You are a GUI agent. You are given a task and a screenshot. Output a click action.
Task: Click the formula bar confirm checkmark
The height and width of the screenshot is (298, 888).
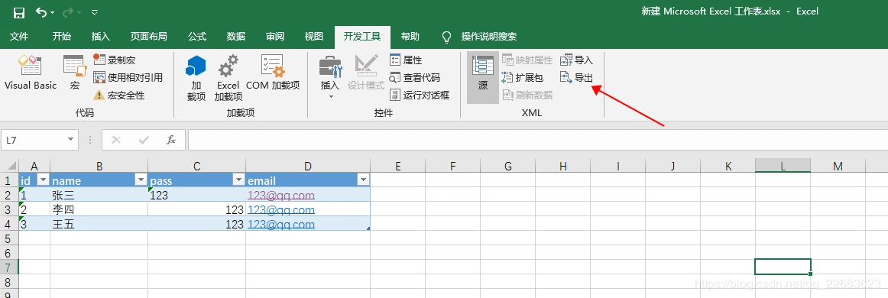[x=144, y=139]
